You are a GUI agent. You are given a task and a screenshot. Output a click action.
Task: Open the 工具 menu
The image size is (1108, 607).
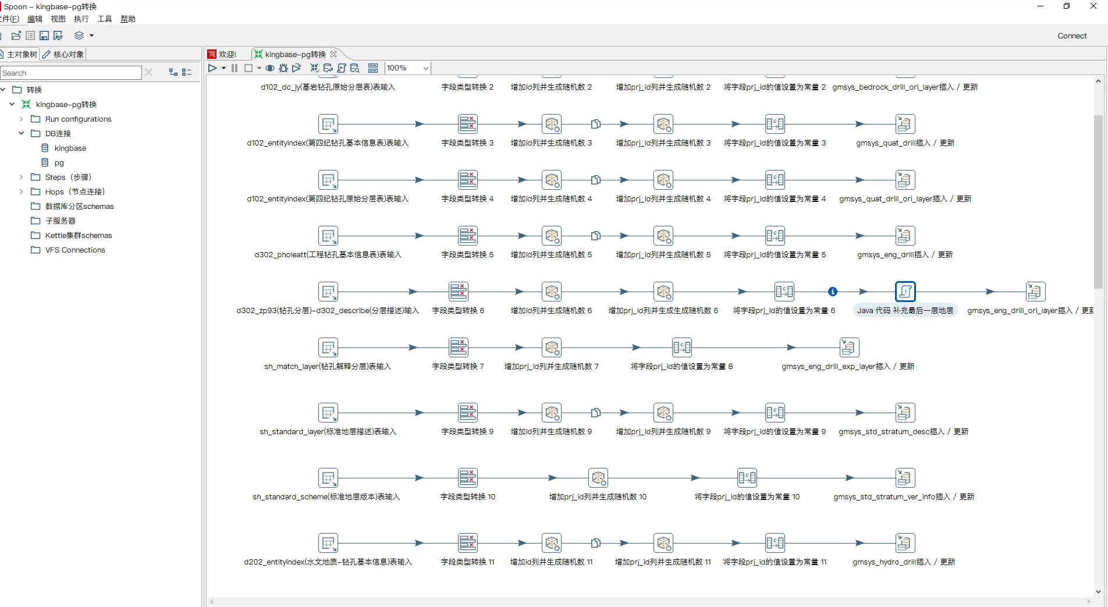105,19
